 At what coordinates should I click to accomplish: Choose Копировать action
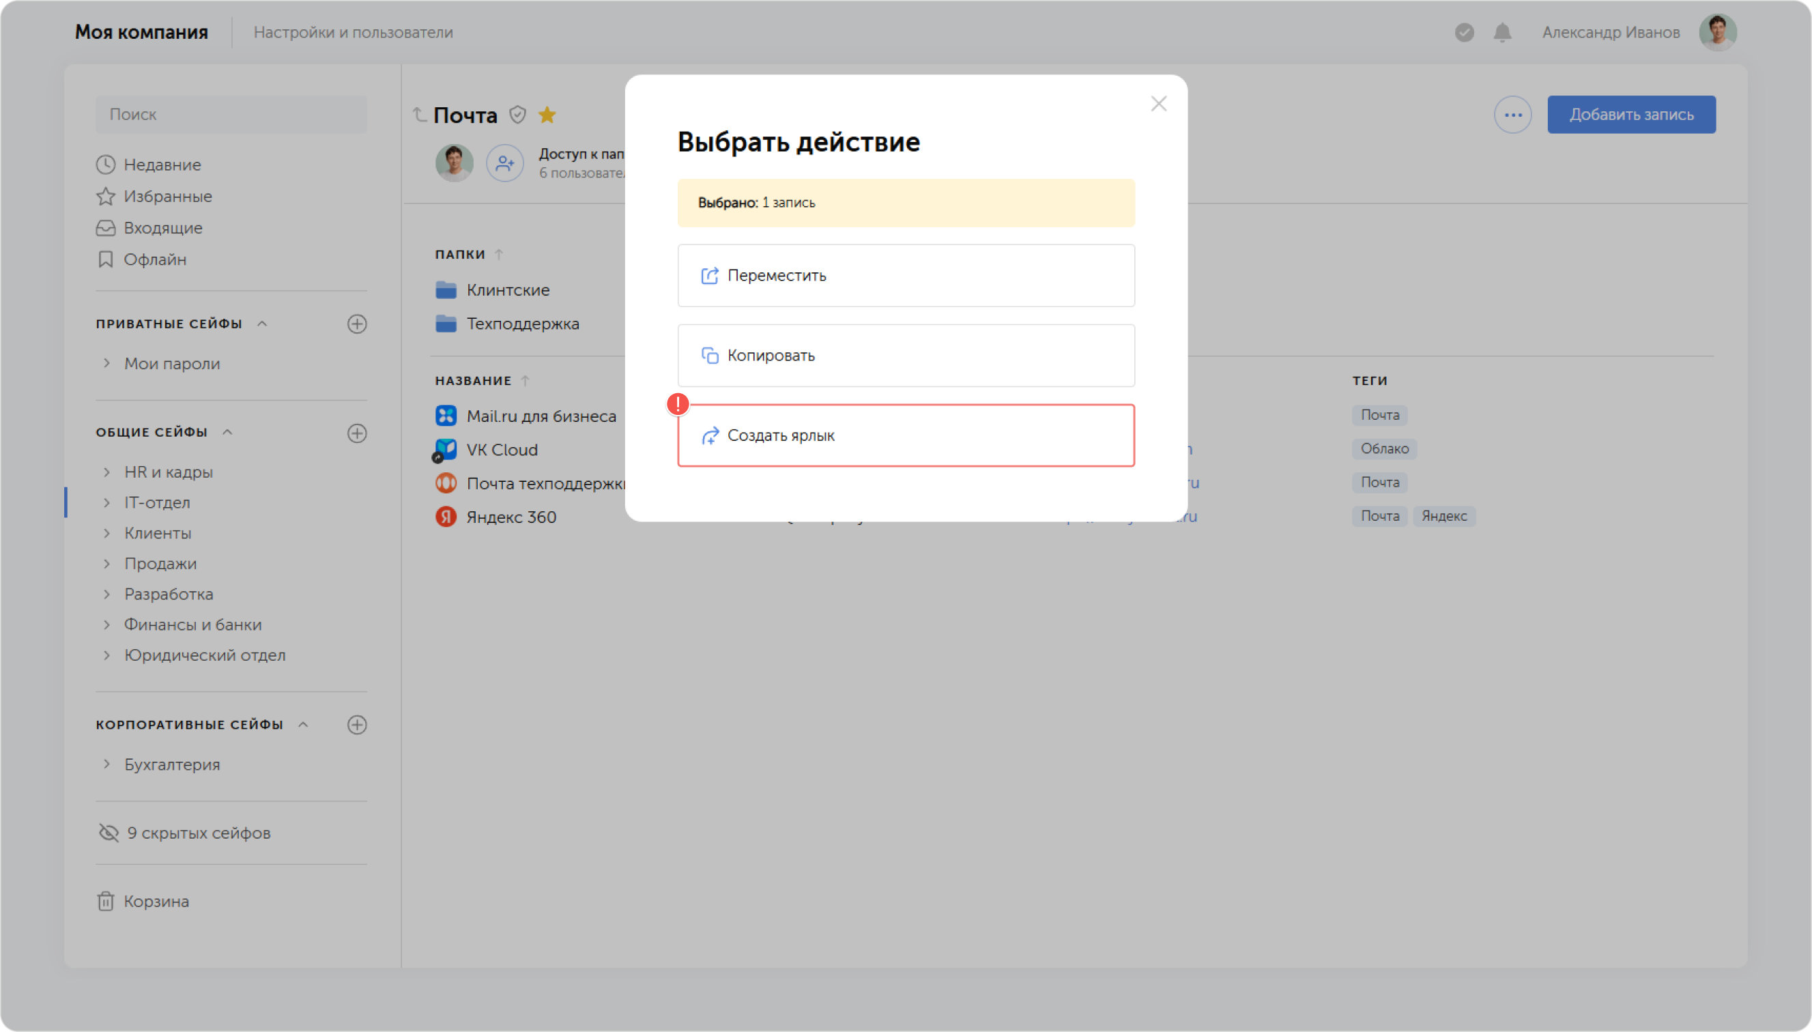[906, 355]
